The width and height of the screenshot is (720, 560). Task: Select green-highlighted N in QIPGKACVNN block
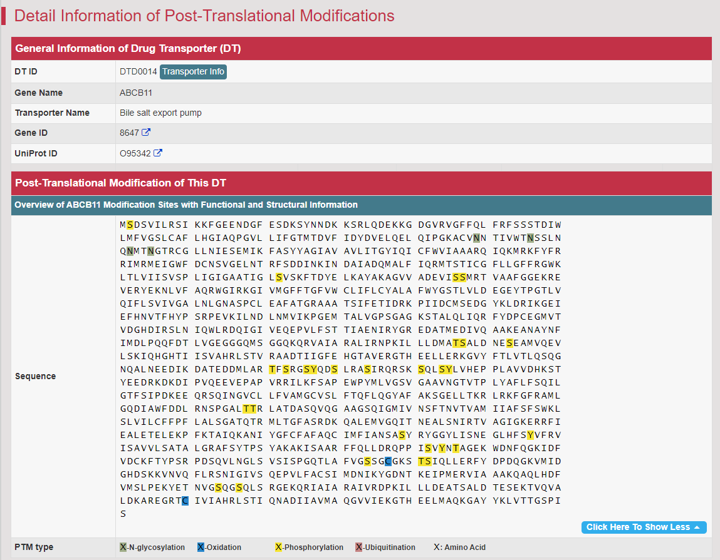(x=477, y=238)
